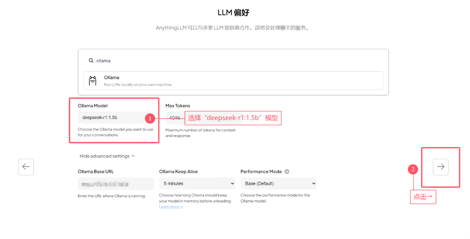
Task: Go to next step with right arrow
Action: [440, 167]
